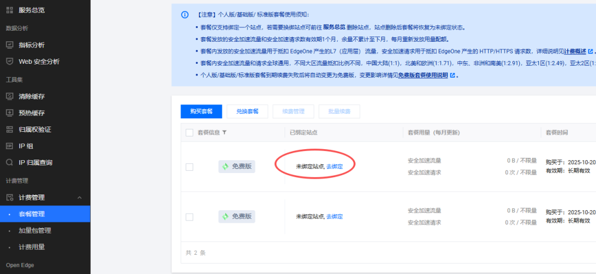
Task: Click the 兑换套餐 button
Action: (x=247, y=111)
